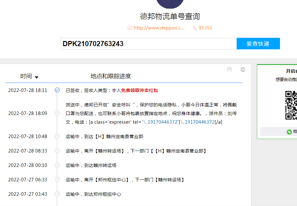Open the http://www.deppon.c... website link
297x206 pixels.
159,28
